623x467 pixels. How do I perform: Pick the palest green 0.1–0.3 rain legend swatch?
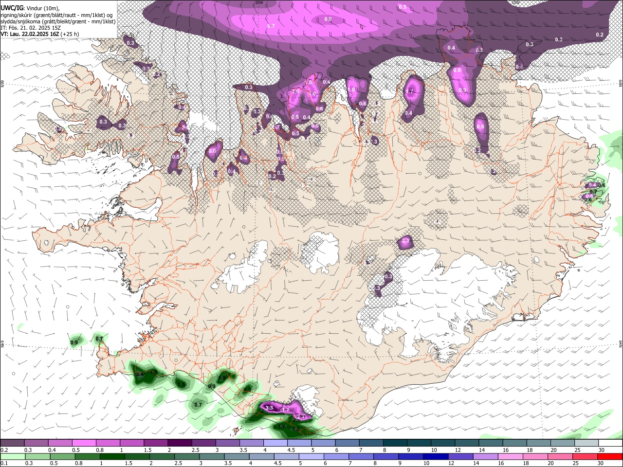(12, 456)
